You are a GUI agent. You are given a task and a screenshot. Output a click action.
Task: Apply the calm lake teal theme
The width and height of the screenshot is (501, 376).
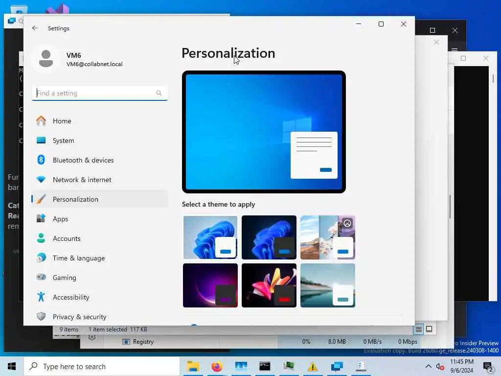[x=328, y=285]
